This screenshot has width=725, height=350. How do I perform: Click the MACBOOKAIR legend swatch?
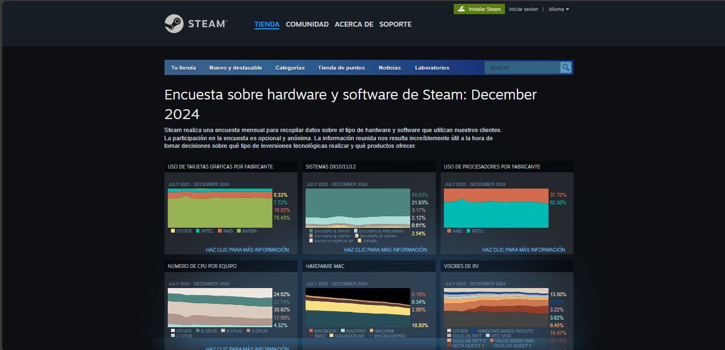(x=330, y=336)
